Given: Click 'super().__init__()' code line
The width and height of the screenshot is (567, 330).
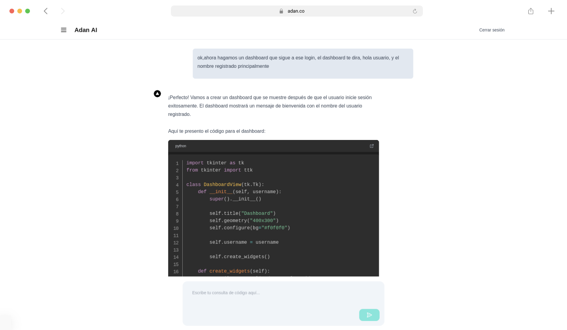Looking at the screenshot, I should (x=235, y=199).
